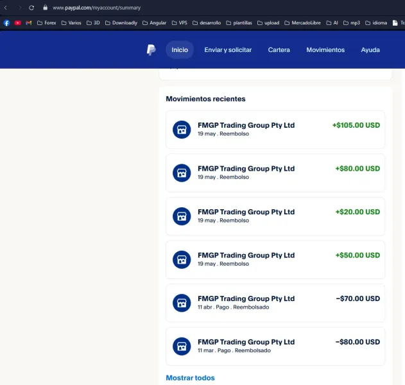405x385 pixels.
Task: Click the site lock icon in address bar
Action: click(45, 8)
